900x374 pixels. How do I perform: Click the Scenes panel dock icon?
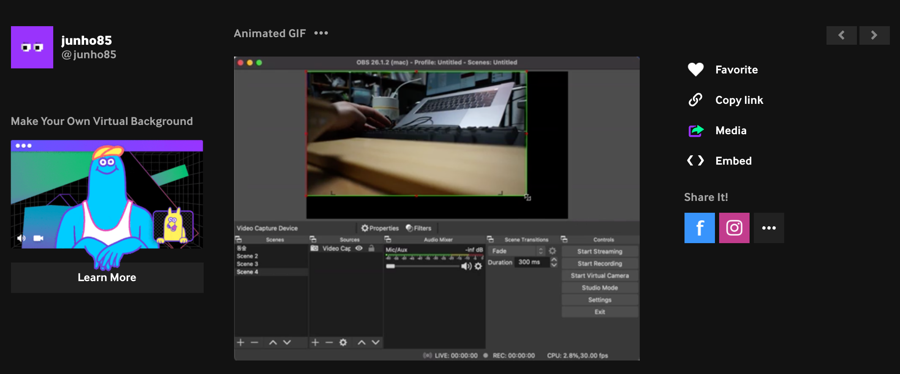238,239
